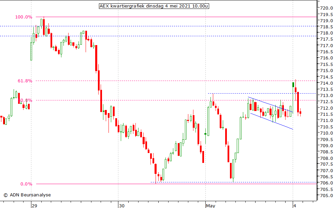This screenshot has width=334, height=208.
Task: Click the 711.0 price axis value
Action: pyautogui.click(x=326, y=121)
